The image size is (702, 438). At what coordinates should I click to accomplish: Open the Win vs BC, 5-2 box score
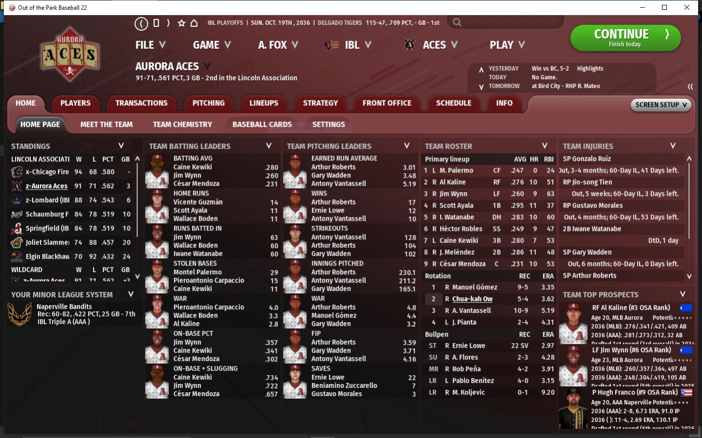tap(550, 69)
